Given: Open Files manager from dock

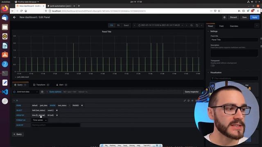Looking at the screenshot, I should (x=5, y=27).
